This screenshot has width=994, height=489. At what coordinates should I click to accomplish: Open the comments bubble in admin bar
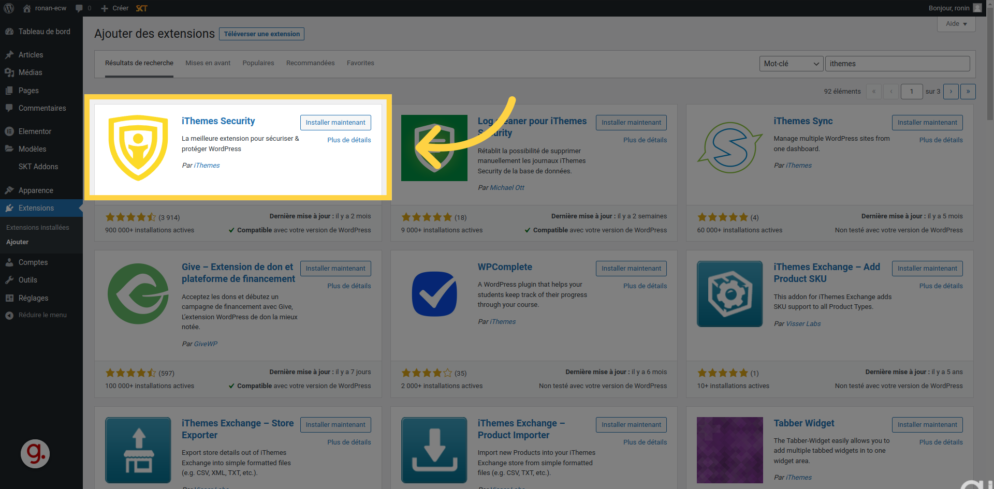tap(79, 8)
